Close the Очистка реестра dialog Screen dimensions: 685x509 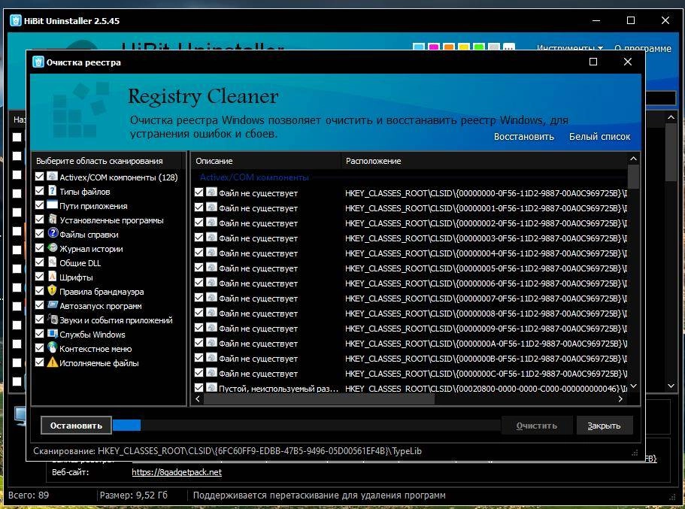[x=628, y=62]
